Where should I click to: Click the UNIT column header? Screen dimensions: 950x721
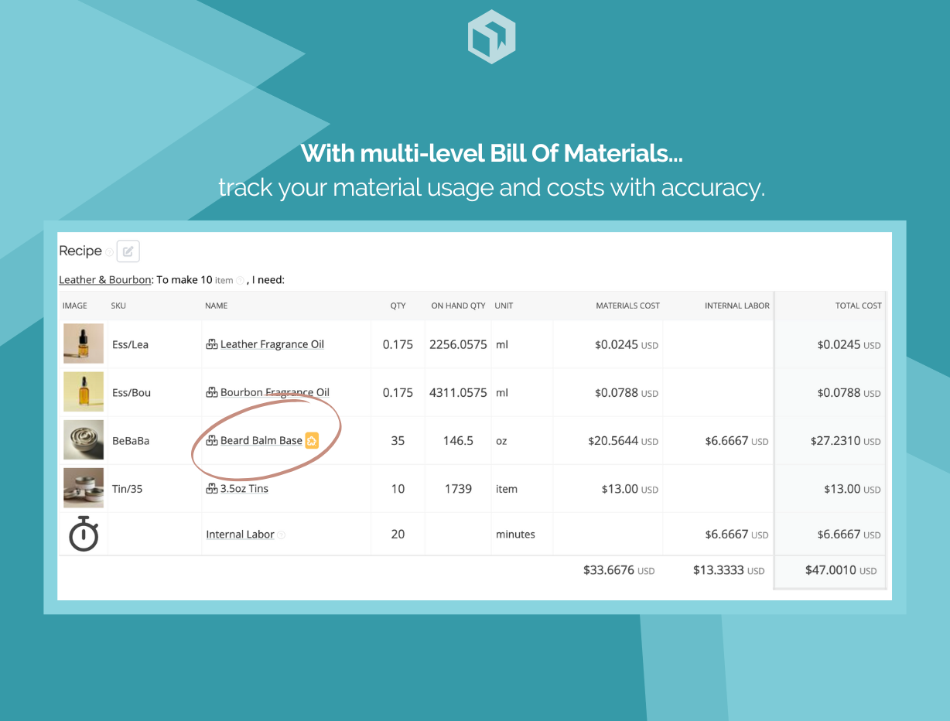pos(504,306)
